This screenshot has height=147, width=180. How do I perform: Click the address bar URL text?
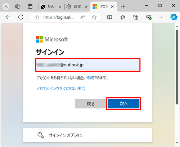[x=59, y=17]
